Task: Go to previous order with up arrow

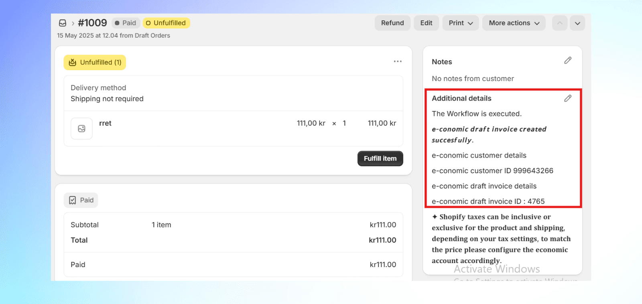Action: [x=560, y=23]
